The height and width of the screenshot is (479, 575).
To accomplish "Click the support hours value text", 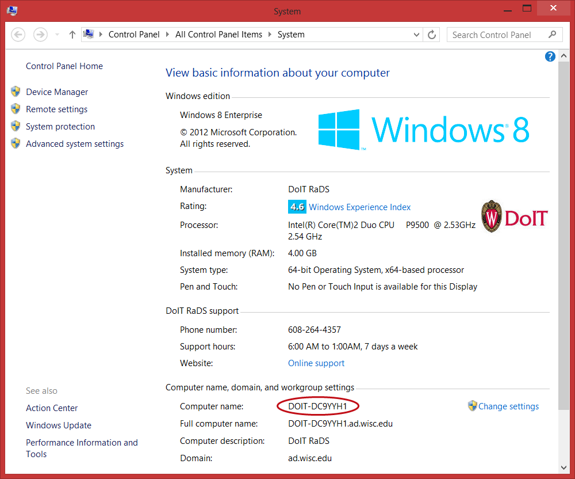I will click(x=353, y=346).
